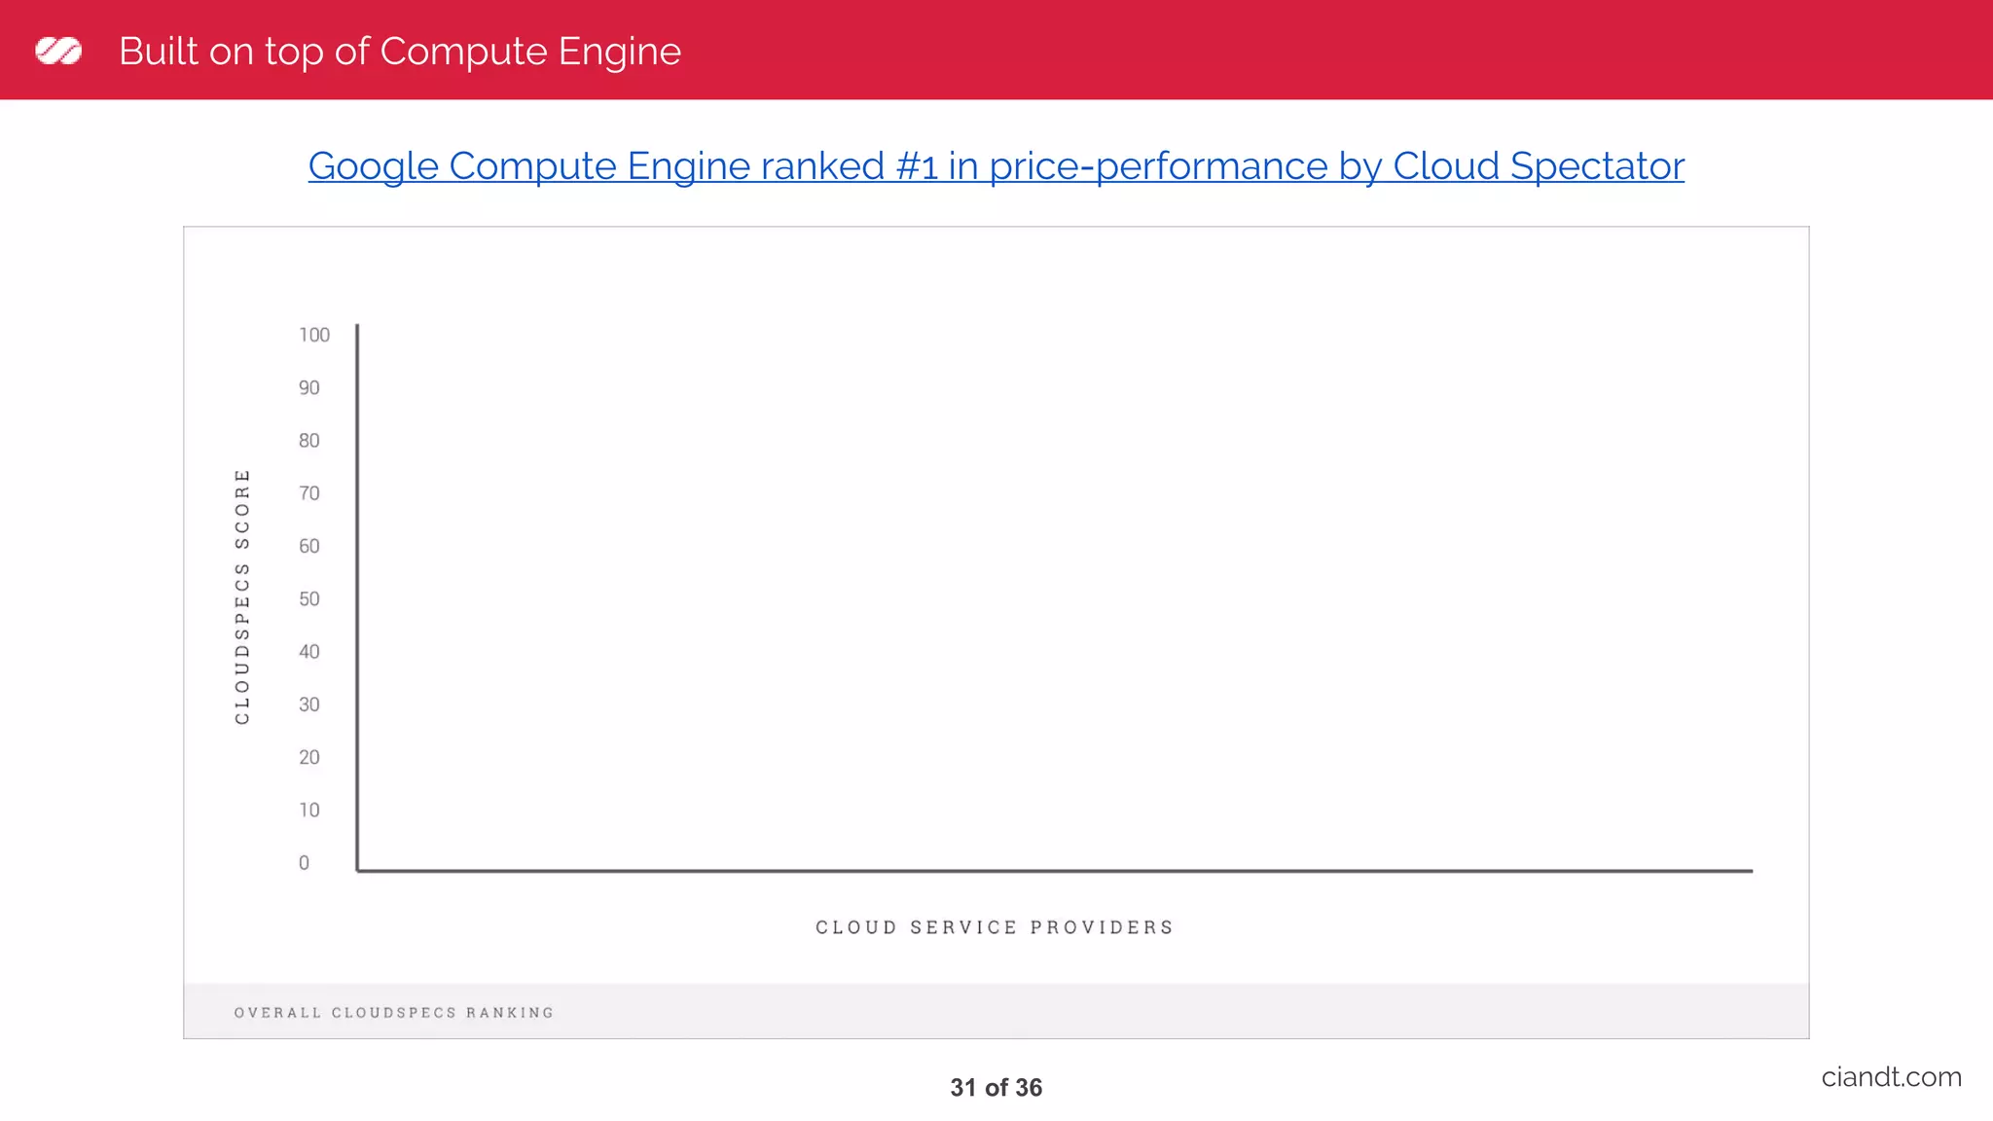
Task: Click the 90 tick label on the axis
Action: tap(309, 388)
